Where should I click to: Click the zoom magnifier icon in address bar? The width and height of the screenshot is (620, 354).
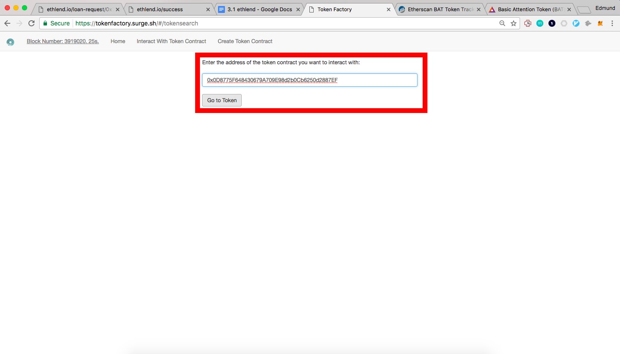click(502, 24)
